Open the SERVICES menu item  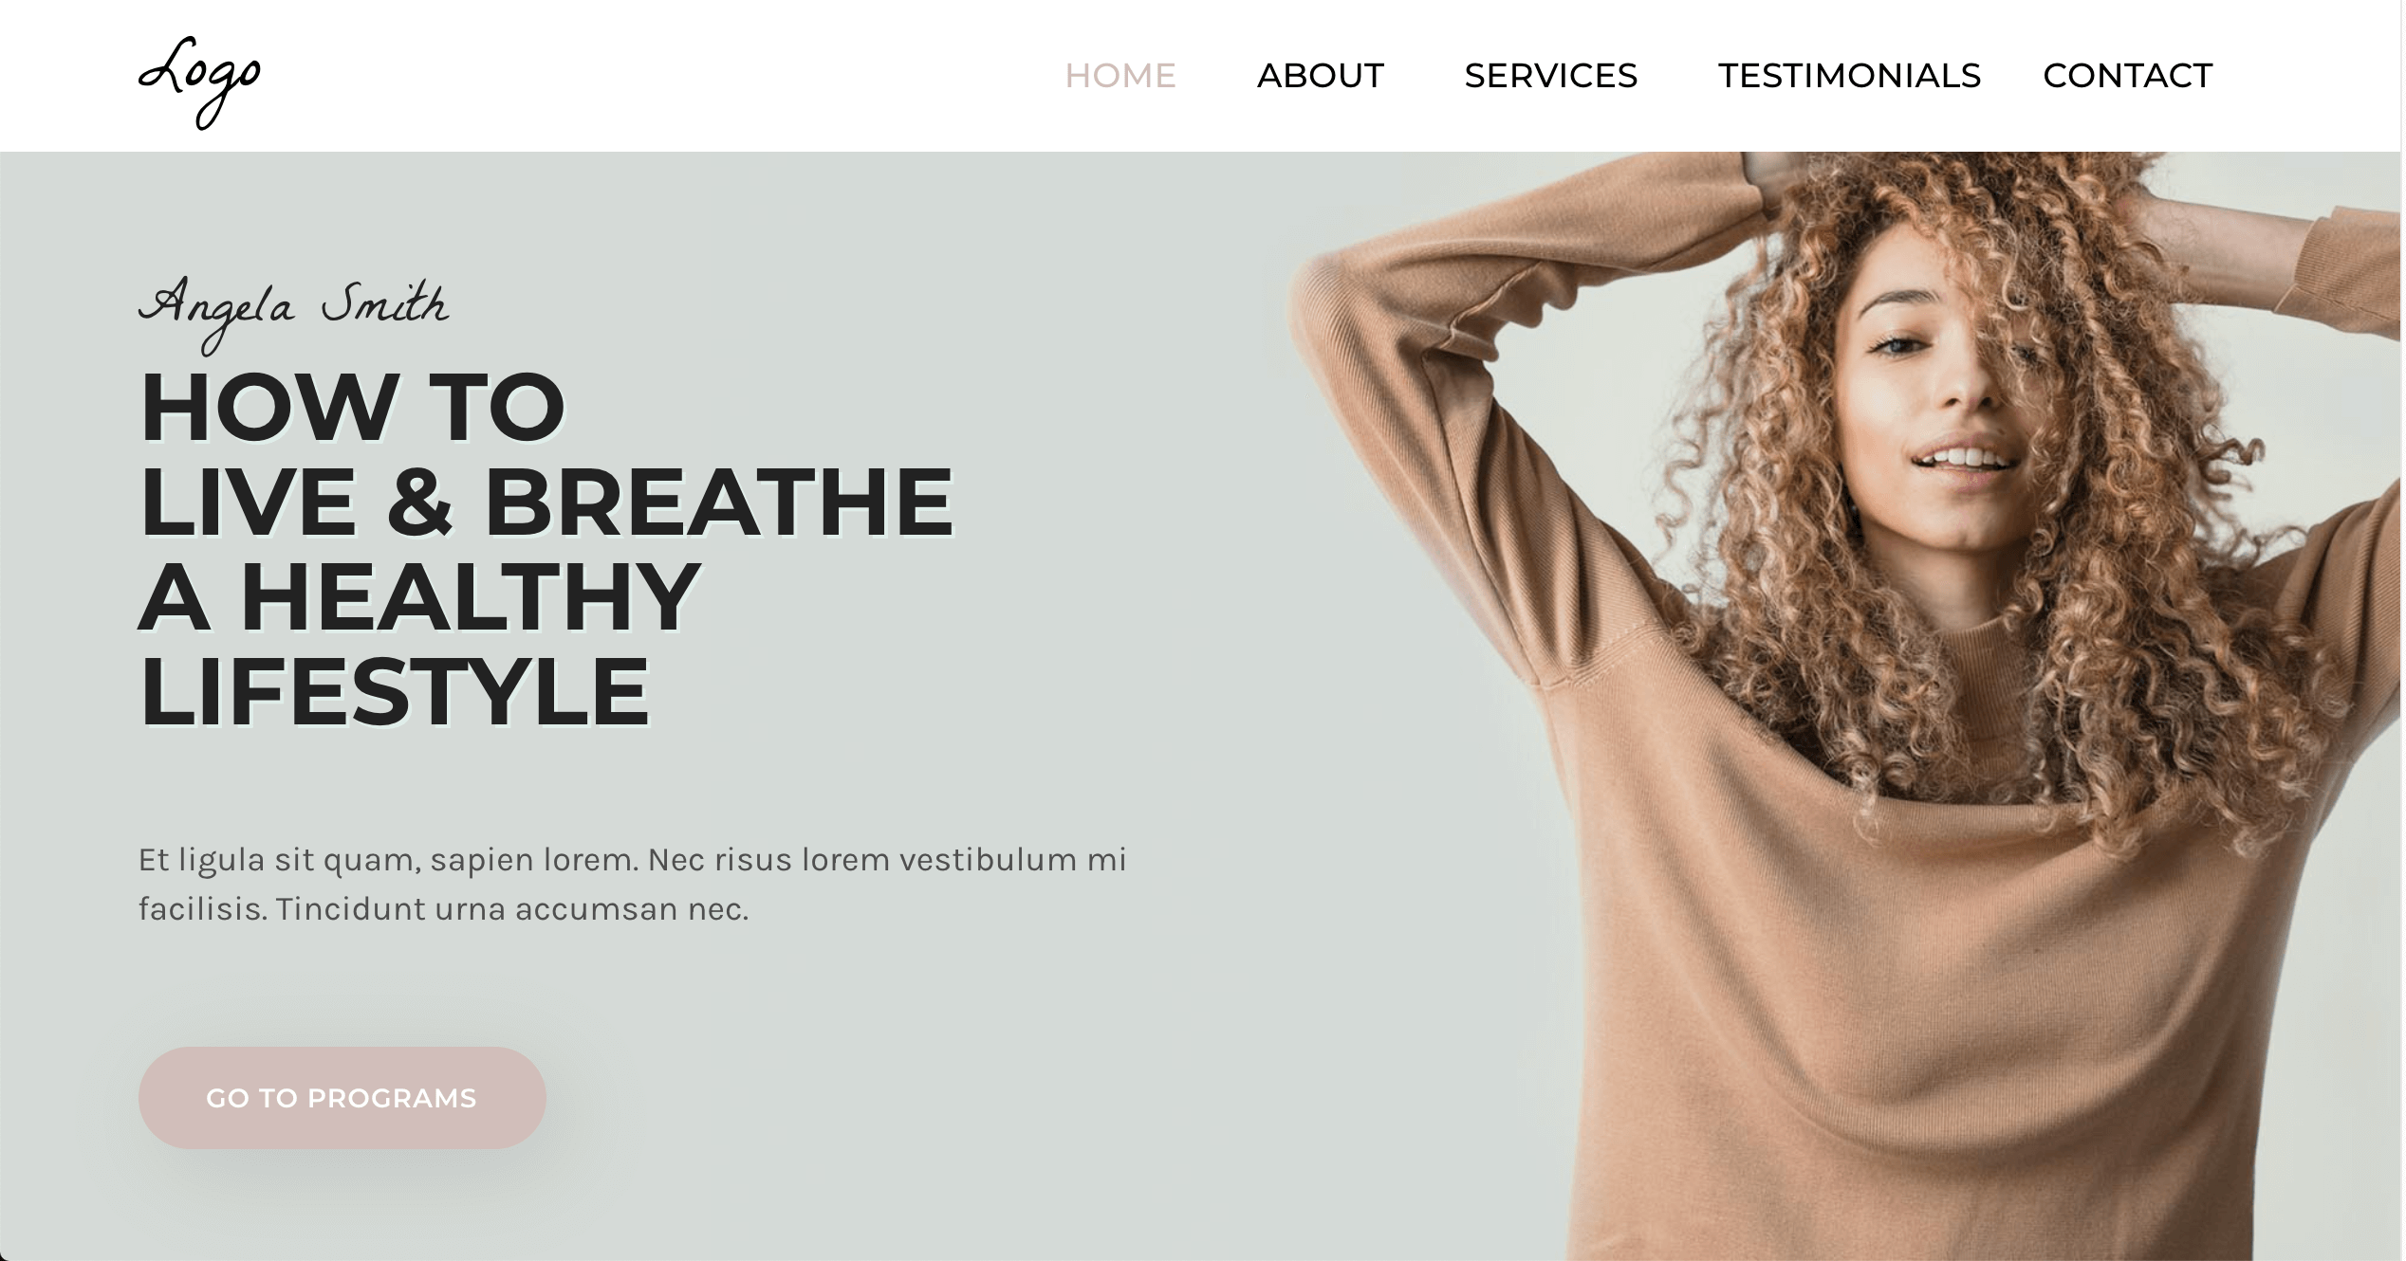click(x=1551, y=76)
